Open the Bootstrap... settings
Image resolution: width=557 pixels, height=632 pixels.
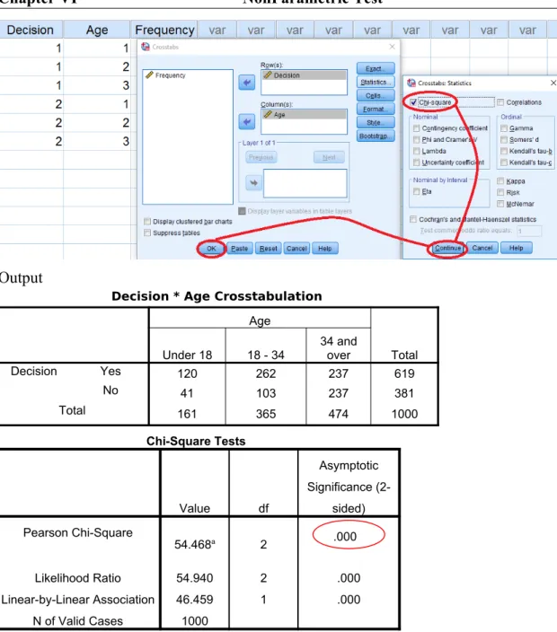click(376, 136)
